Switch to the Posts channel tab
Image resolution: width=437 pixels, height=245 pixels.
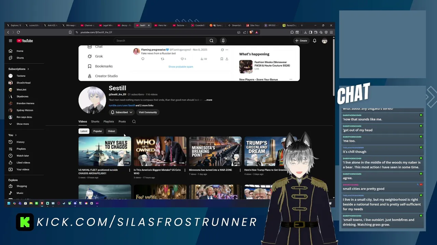(x=122, y=121)
